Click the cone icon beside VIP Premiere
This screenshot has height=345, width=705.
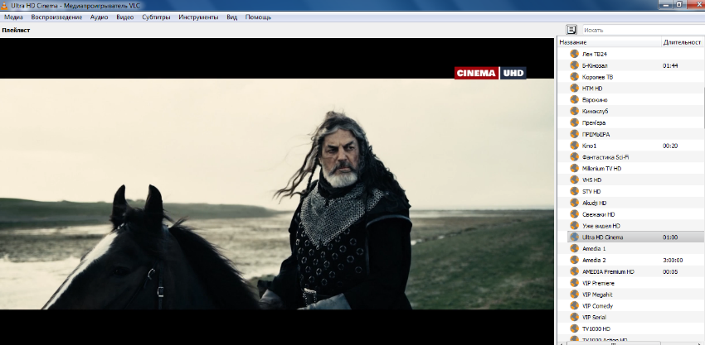coord(574,283)
